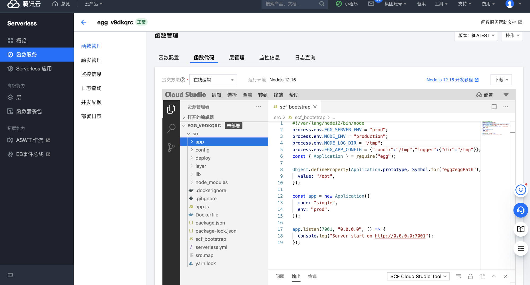This screenshot has height=285, width=530.
Task: Switch to 监控信息 tab in function tabs
Action: pyautogui.click(x=270, y=57)
